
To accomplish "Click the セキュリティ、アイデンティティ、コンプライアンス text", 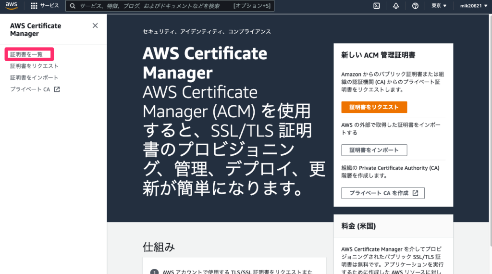I will click(207, 32).
